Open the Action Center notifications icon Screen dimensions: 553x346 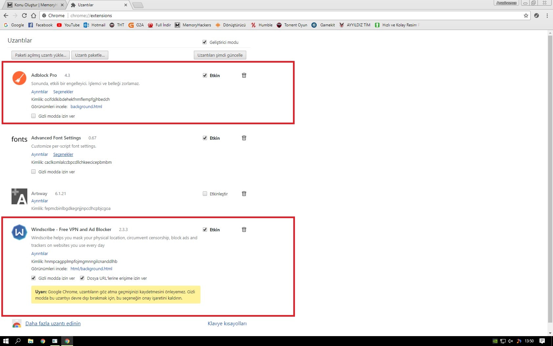click(542, 341)
